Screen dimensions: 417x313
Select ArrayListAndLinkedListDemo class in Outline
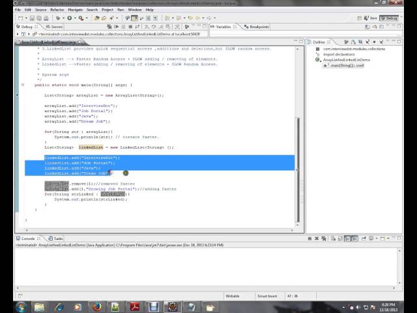(346, 60)
